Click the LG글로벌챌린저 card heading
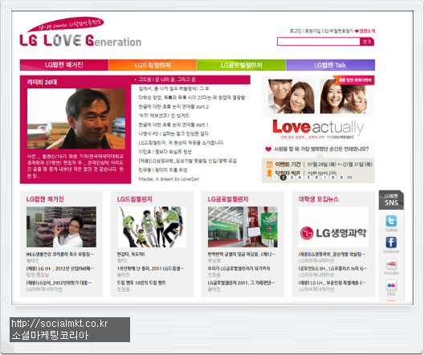Image resolution: width=424 pixels, height=355 pixels. point(228,199)
